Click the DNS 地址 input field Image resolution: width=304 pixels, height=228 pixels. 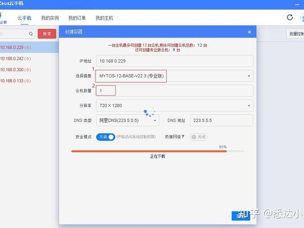[x=222, y=120]
